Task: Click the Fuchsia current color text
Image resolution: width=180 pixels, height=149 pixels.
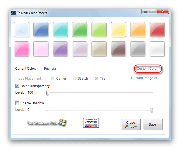Action: 50,69
